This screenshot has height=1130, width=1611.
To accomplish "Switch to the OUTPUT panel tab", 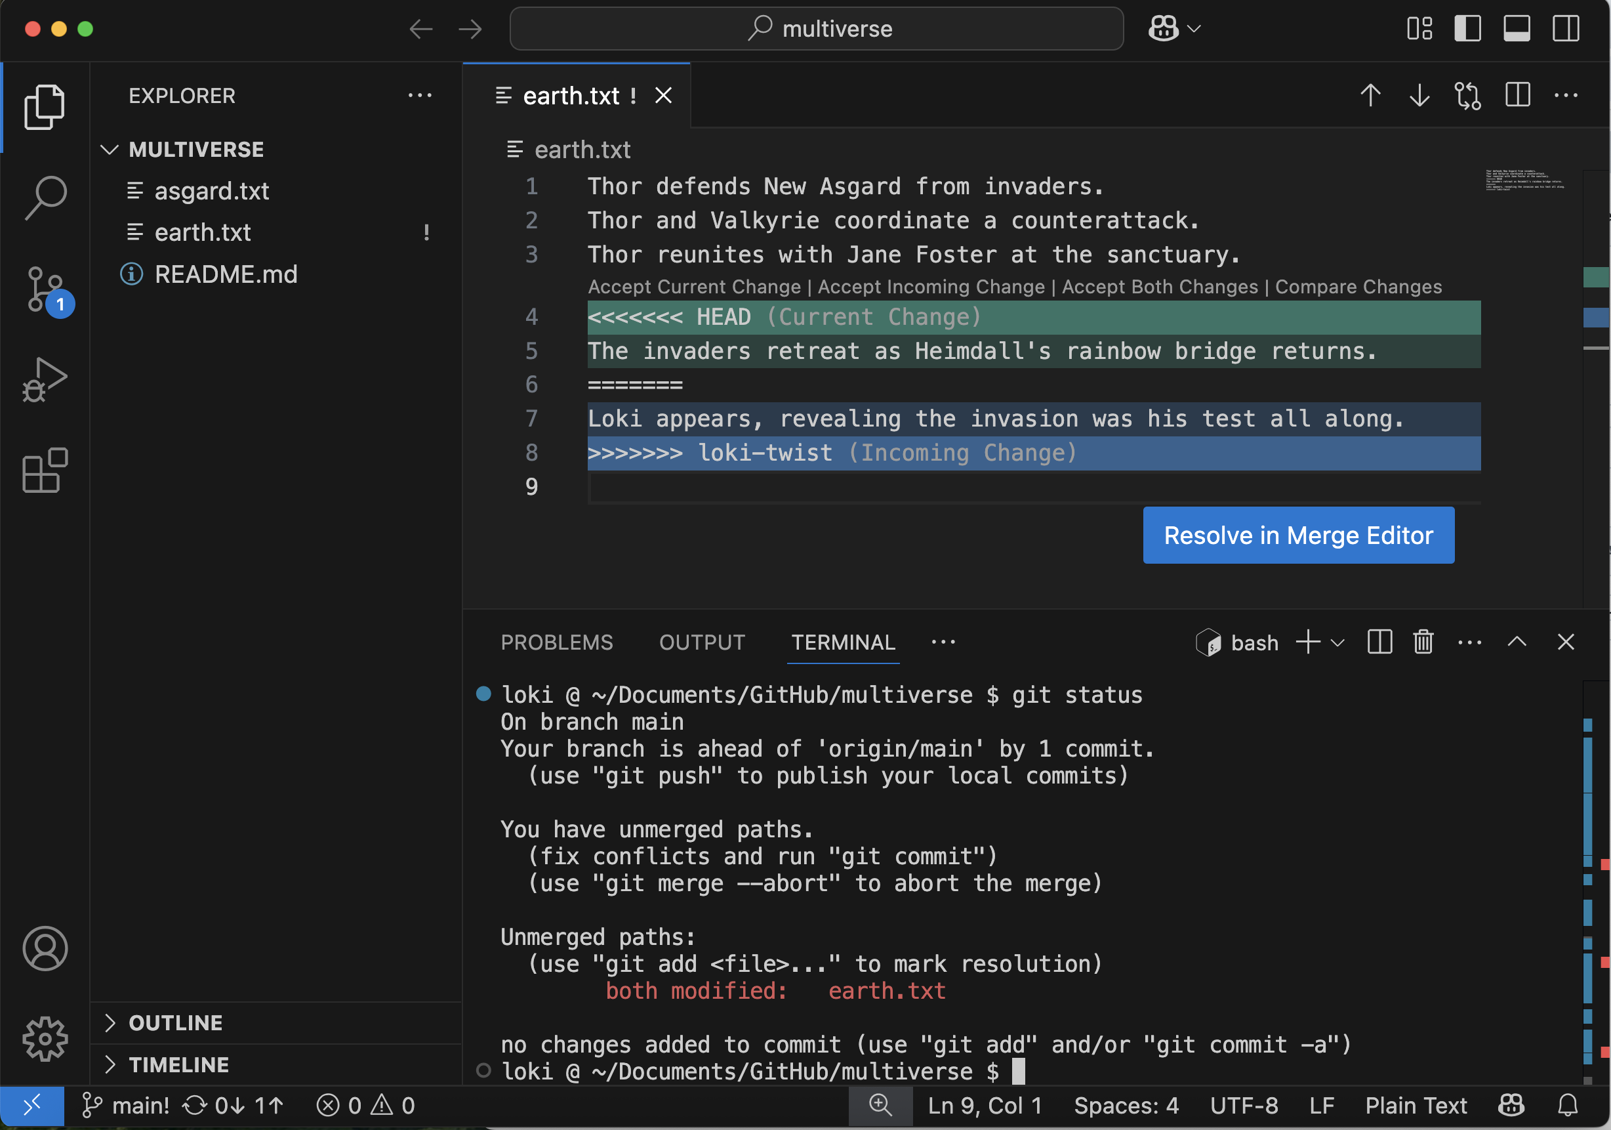I will click(702, 642).
